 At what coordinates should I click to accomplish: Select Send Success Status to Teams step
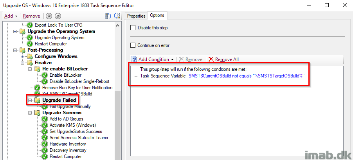coord(79,138)
